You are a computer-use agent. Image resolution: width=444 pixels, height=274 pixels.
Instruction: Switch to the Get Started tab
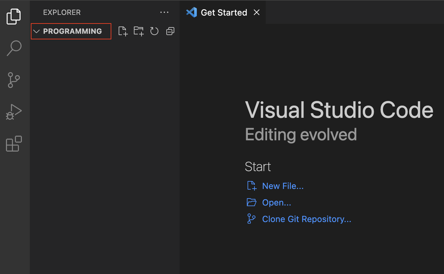coord(224,13)
